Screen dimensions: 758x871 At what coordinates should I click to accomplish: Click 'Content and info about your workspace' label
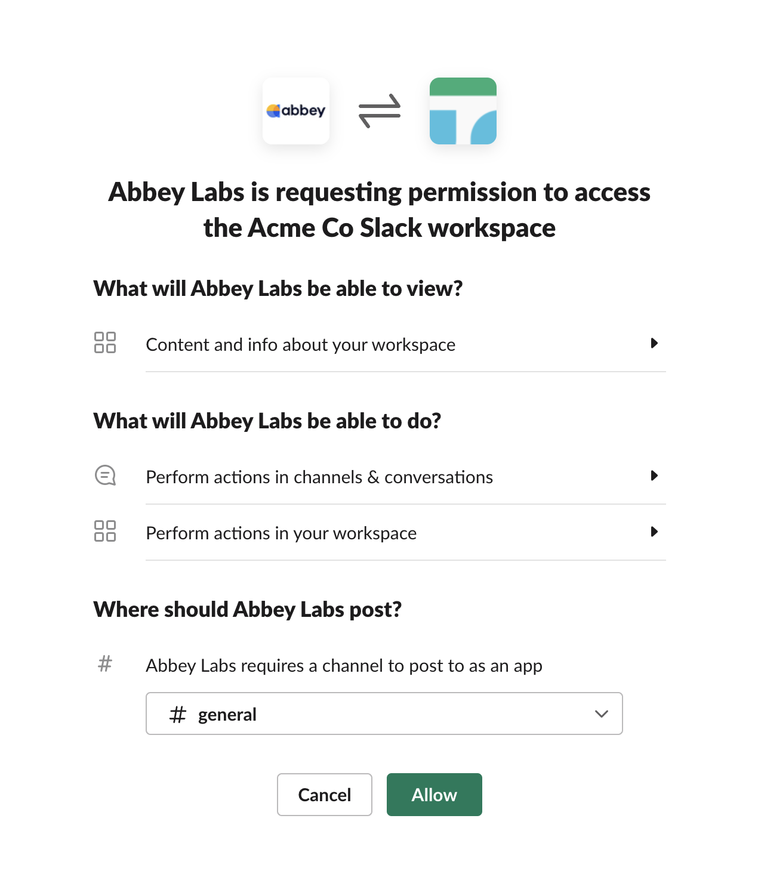(301, 345)
